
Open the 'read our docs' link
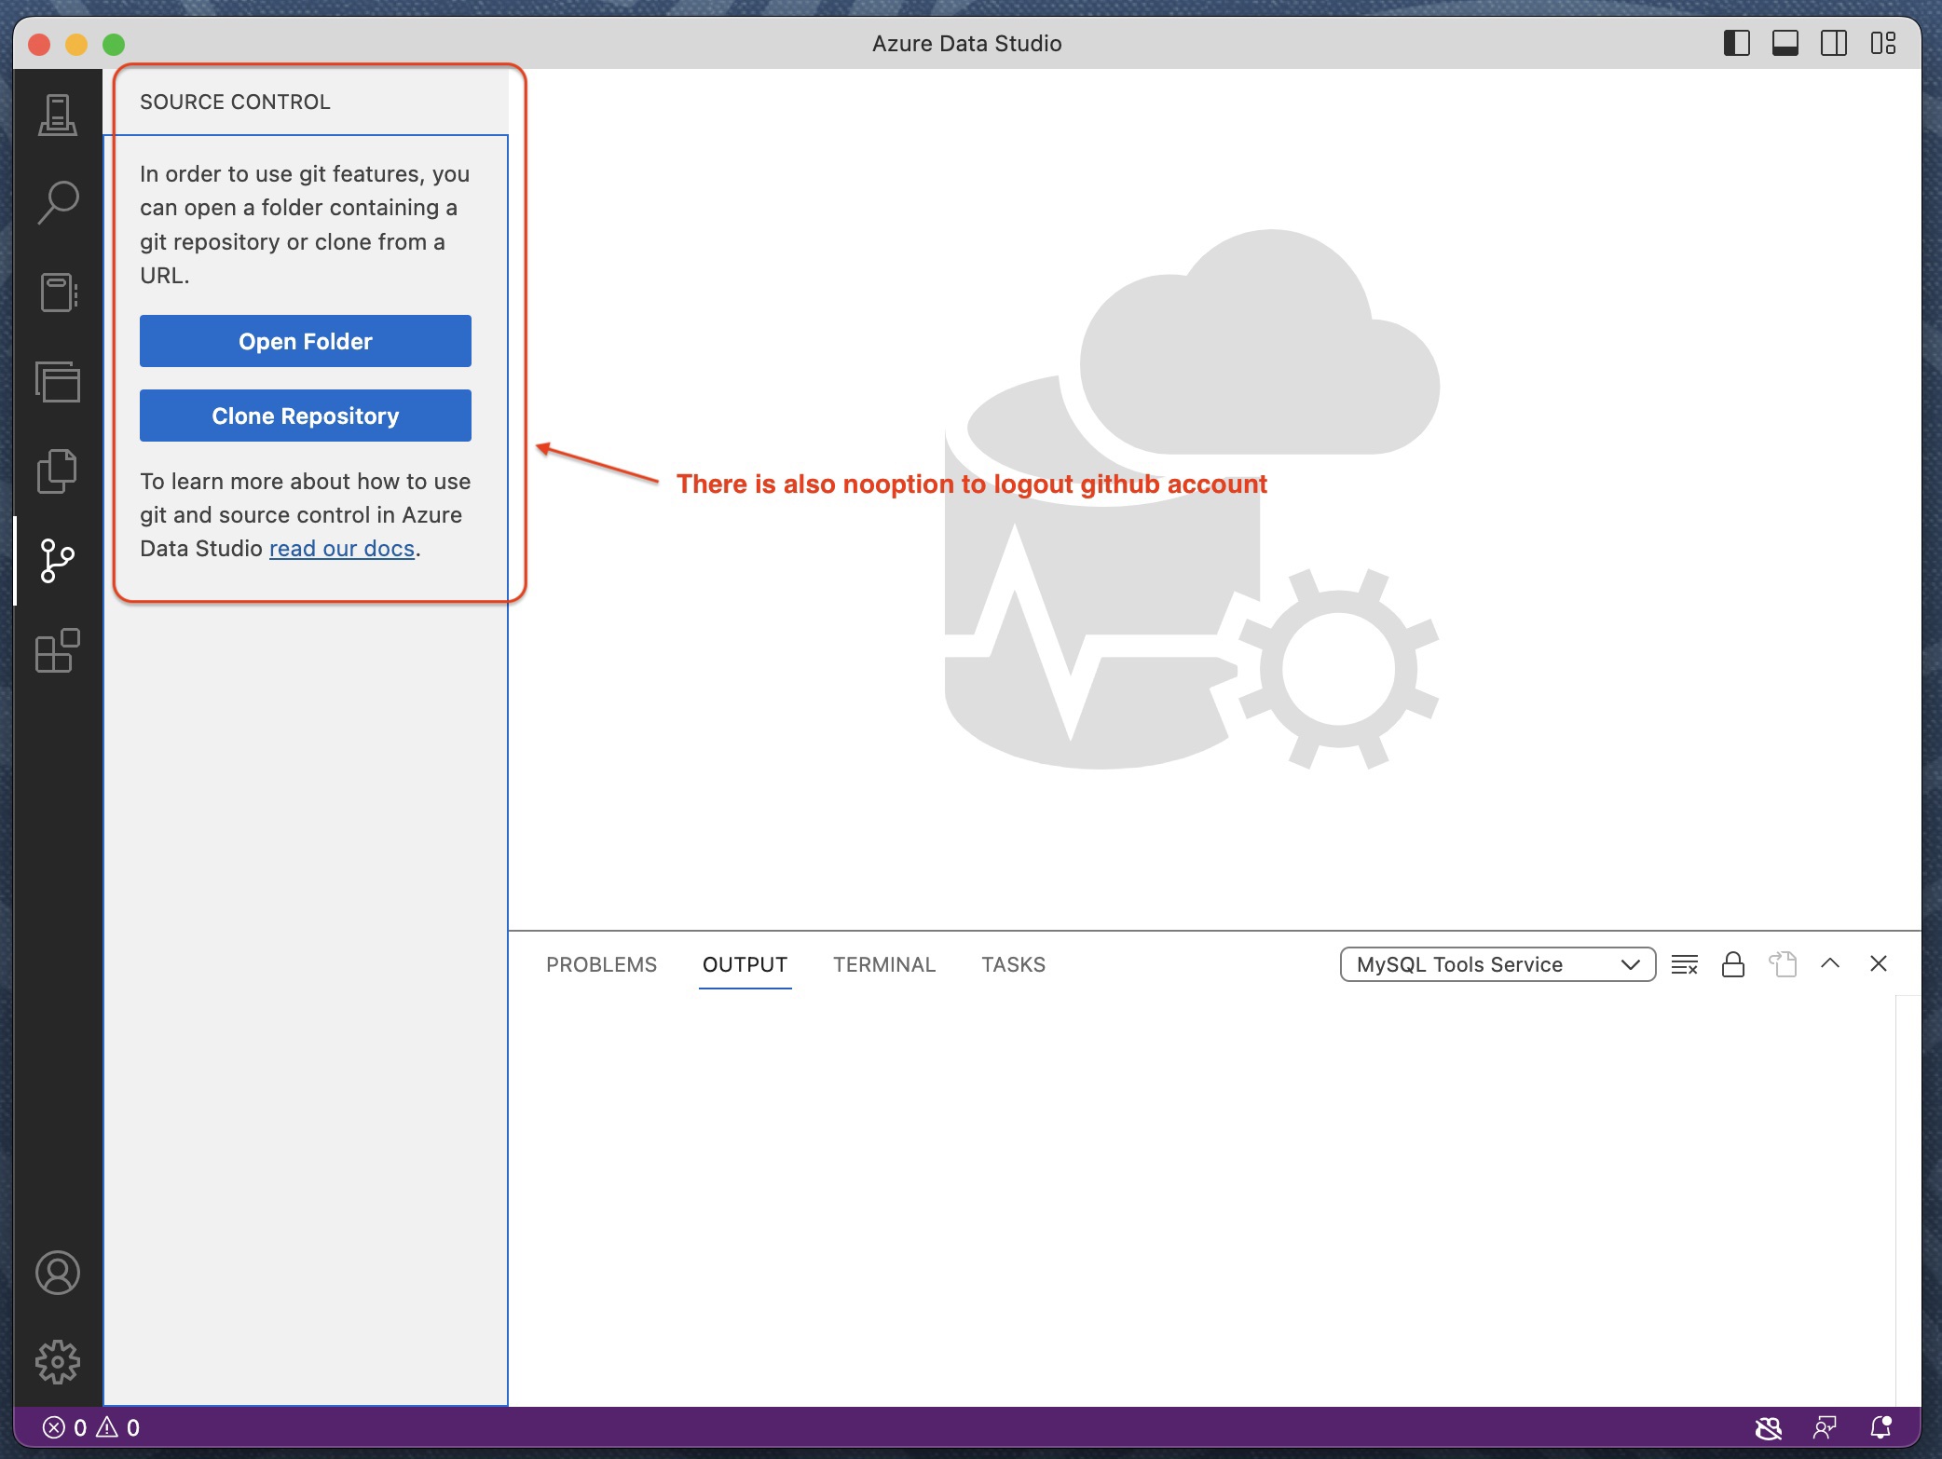(x=341, y=549)
